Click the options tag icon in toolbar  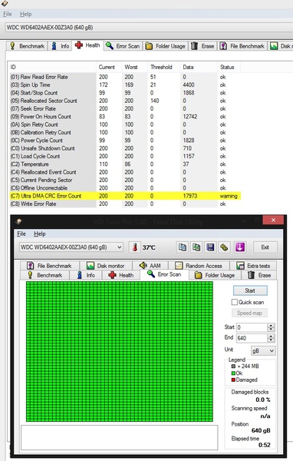point(224,247)
